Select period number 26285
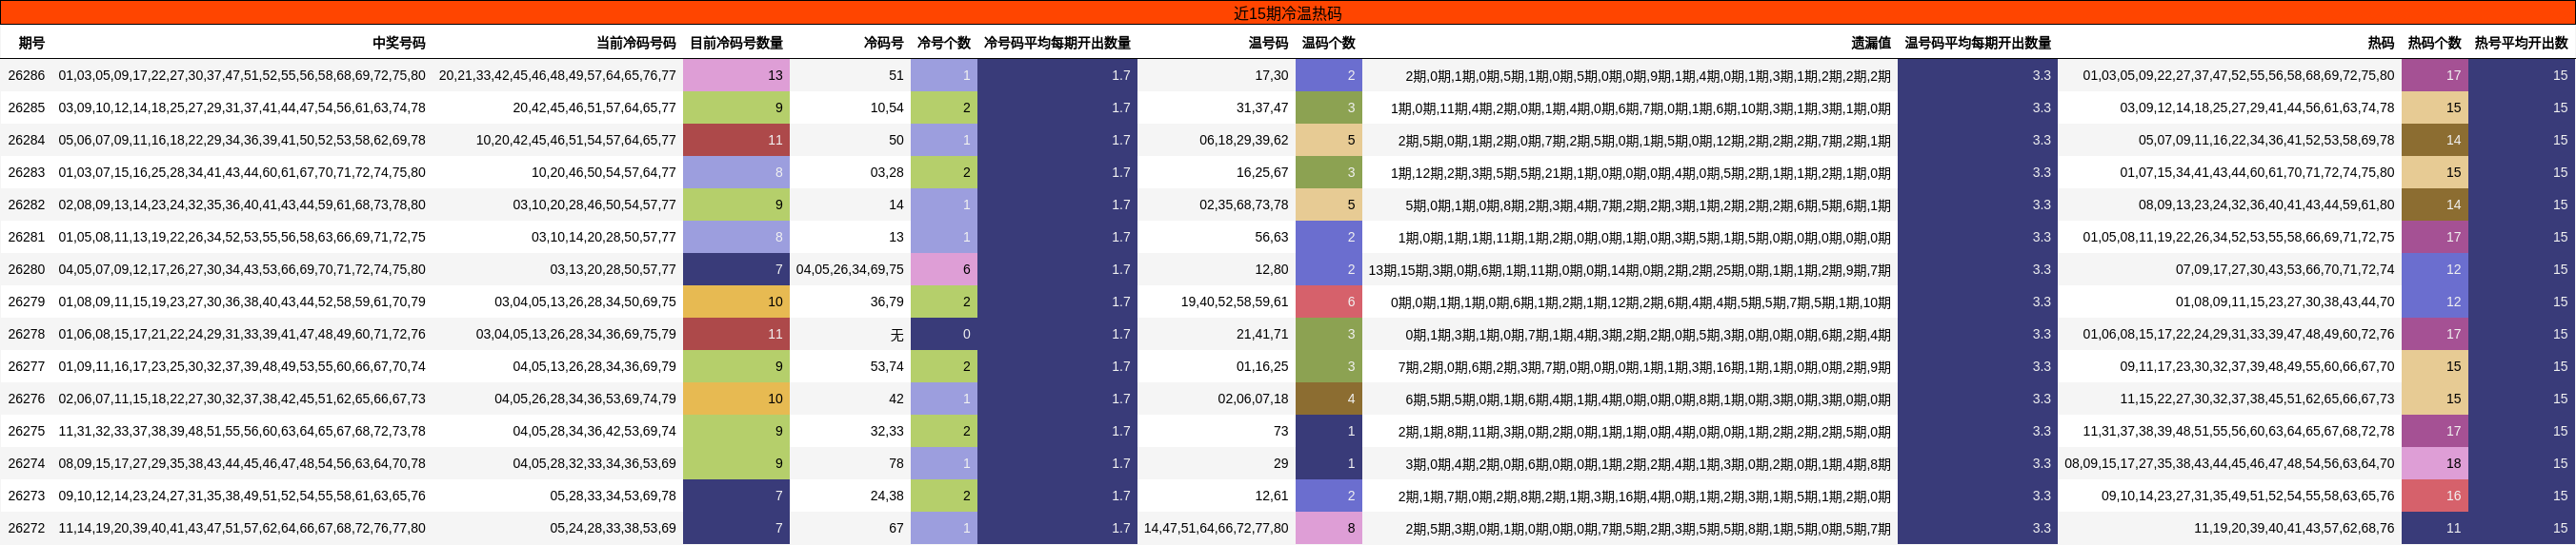 coord(26,107)
